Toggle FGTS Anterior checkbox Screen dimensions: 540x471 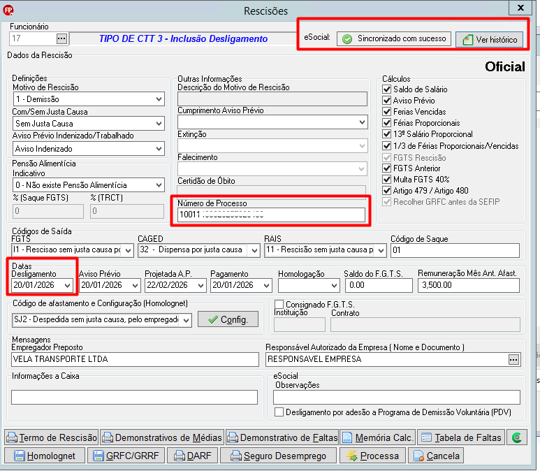(x=387, y=168)
